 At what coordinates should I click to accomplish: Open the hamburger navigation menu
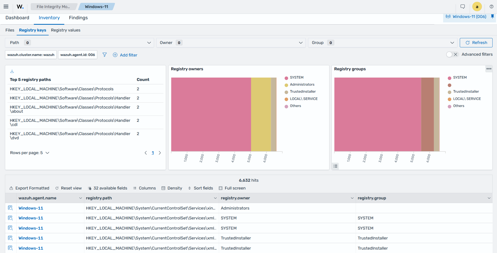6,7
